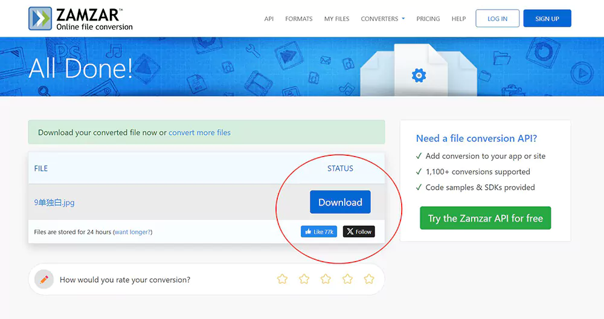Go to MY FILES
Viewport: 604px width, 319px height.
click(336, 19)
